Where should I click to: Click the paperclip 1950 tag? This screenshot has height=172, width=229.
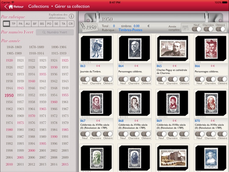click(x=89, y=27)
